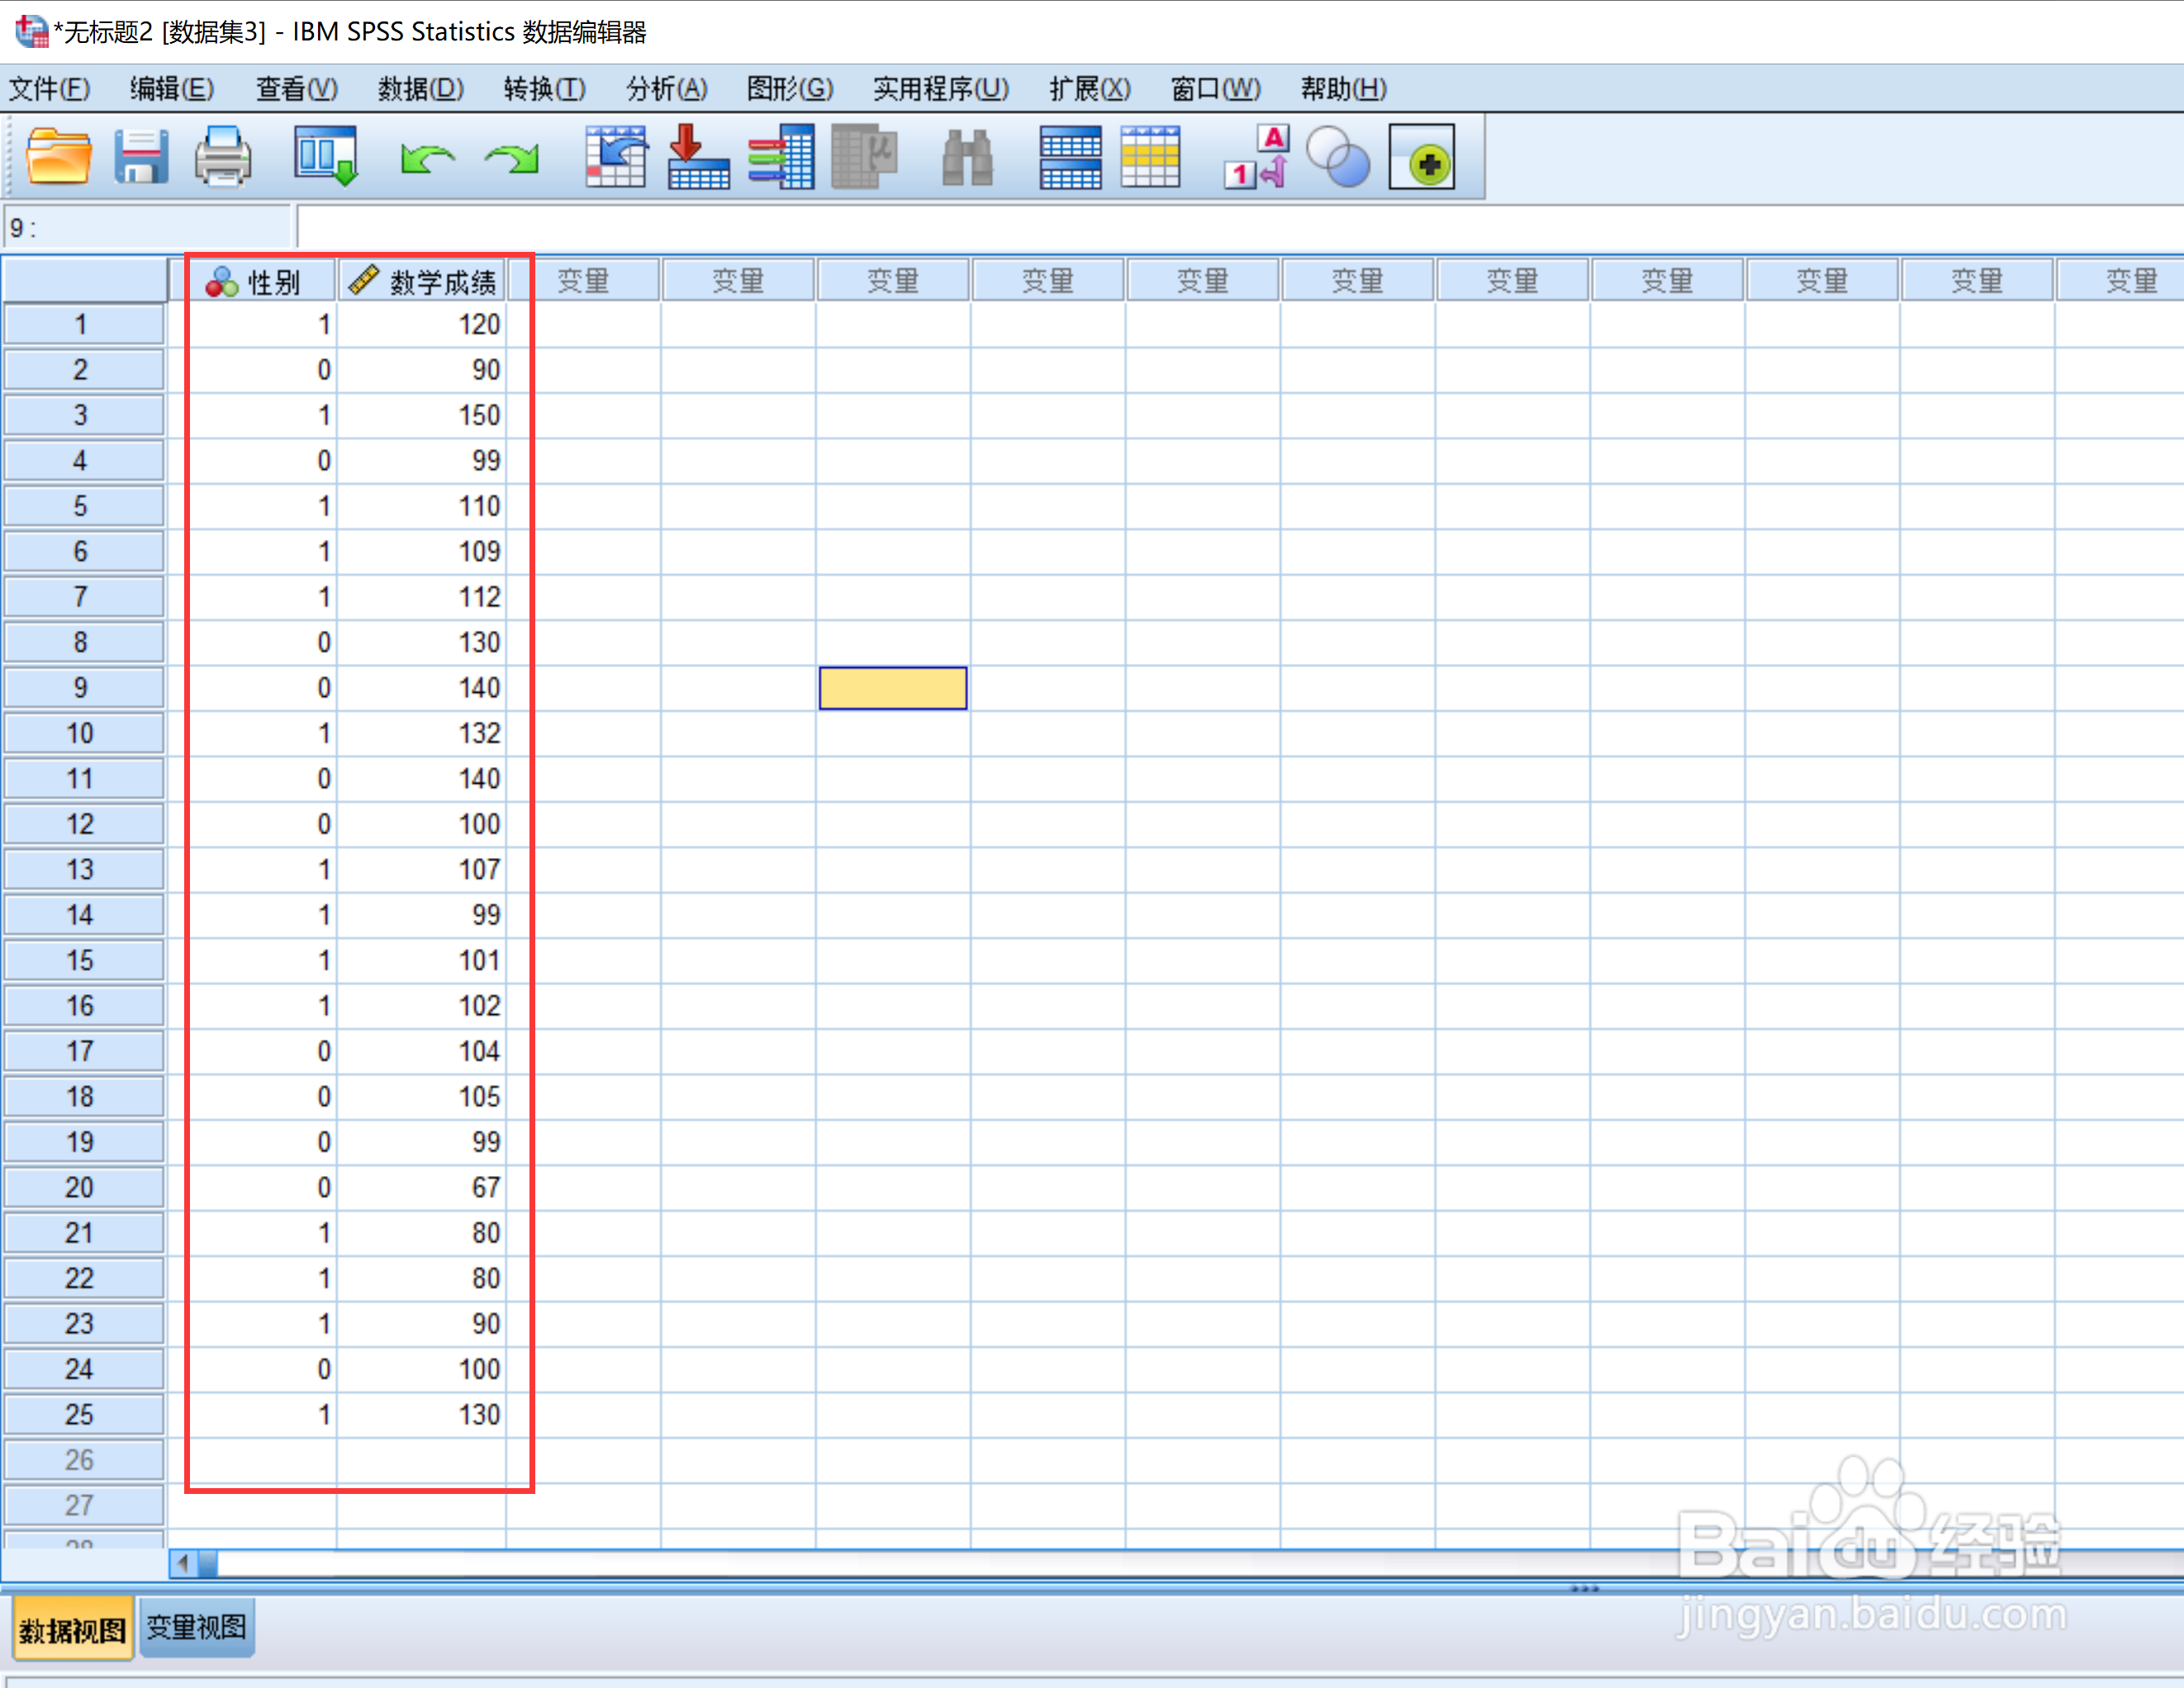
Task: Click the Go to case icon
Action: tap(616, 157)
